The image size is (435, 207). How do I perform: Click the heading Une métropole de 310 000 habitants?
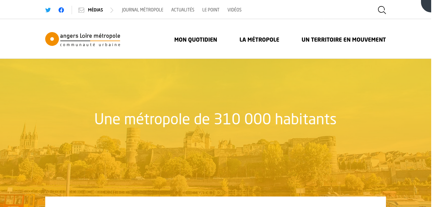click(215, 119)
